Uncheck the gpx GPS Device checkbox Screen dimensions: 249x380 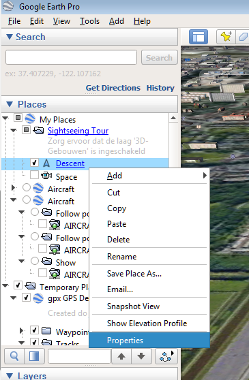click(x=26, y=298)
